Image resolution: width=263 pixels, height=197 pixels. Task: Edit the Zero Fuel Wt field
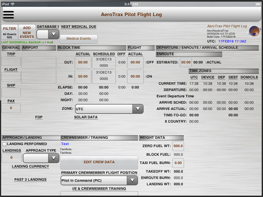(178, 146)
